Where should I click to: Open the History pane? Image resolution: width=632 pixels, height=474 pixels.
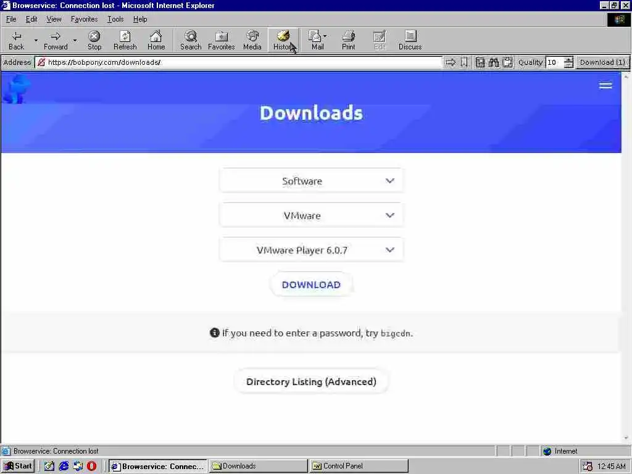(283, 40)
